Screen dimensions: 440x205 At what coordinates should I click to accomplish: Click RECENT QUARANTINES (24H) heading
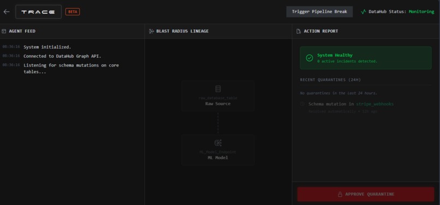[330, 80]
